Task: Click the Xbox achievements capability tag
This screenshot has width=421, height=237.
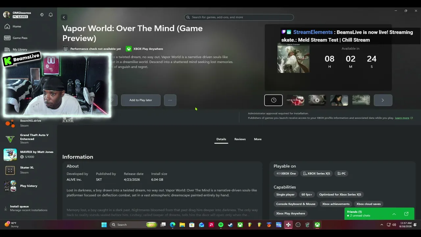Action: [x=336, y=204]
